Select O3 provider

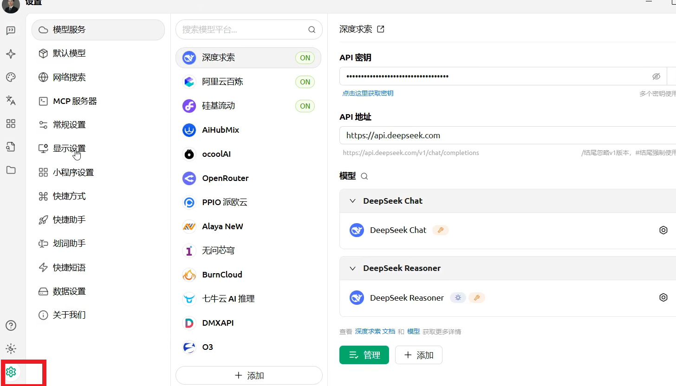click(248, 347)
